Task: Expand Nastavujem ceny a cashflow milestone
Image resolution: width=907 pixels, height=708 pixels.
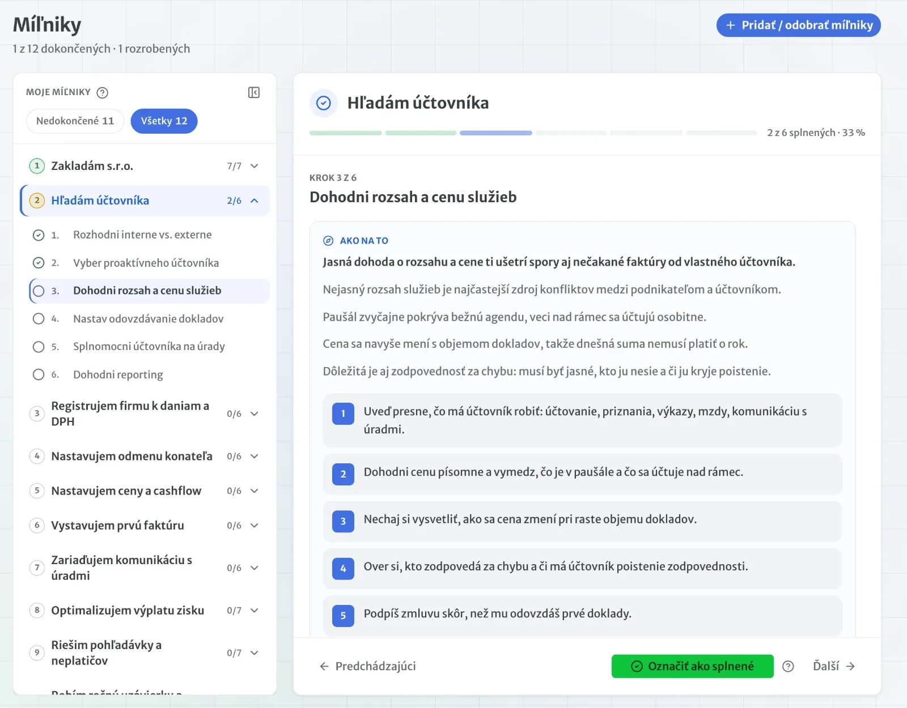Action: coord(255,491)
